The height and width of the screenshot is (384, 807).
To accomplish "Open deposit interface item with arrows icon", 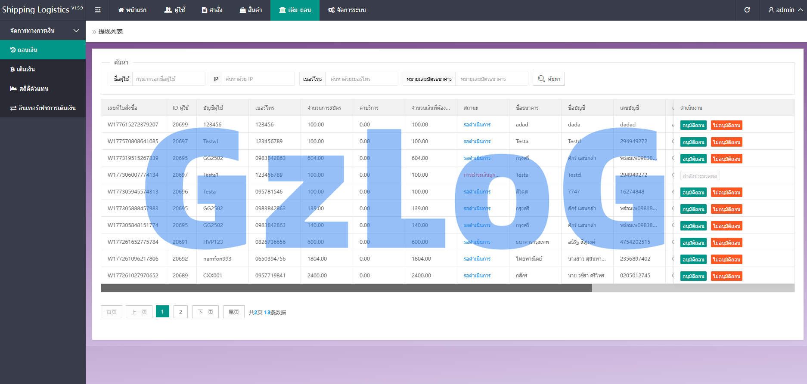I will [43, 108].
